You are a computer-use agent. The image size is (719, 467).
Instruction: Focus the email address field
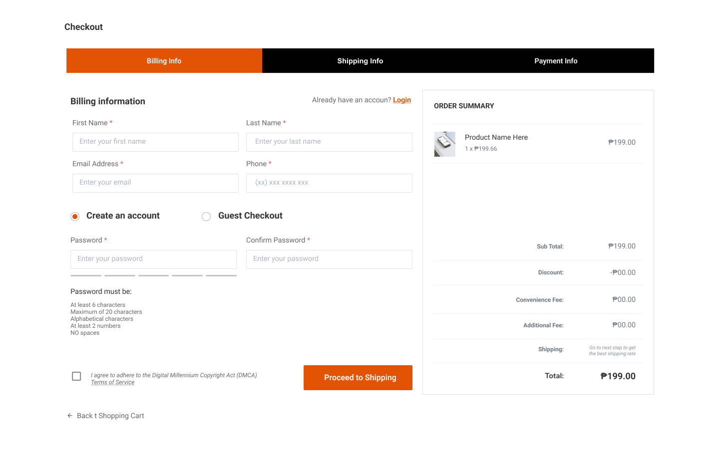pyautogui.click(x=155, y=183)
